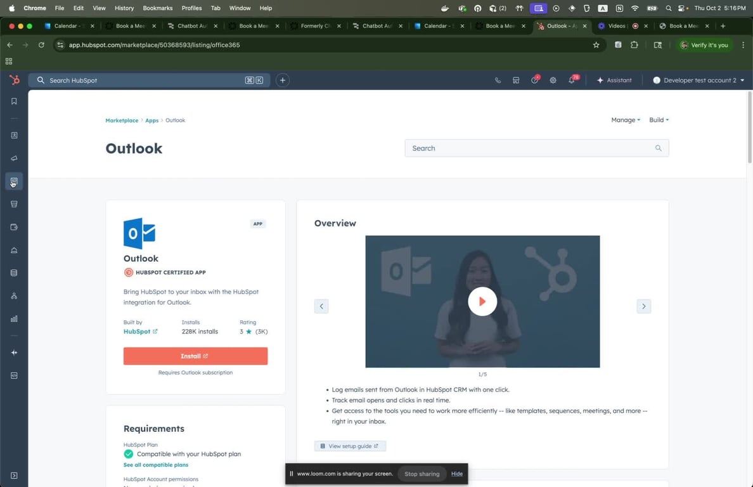Open the Chrome apps grid icon in the bookmarks bar
The image size is (753, 487).
(x=9, y=61)
